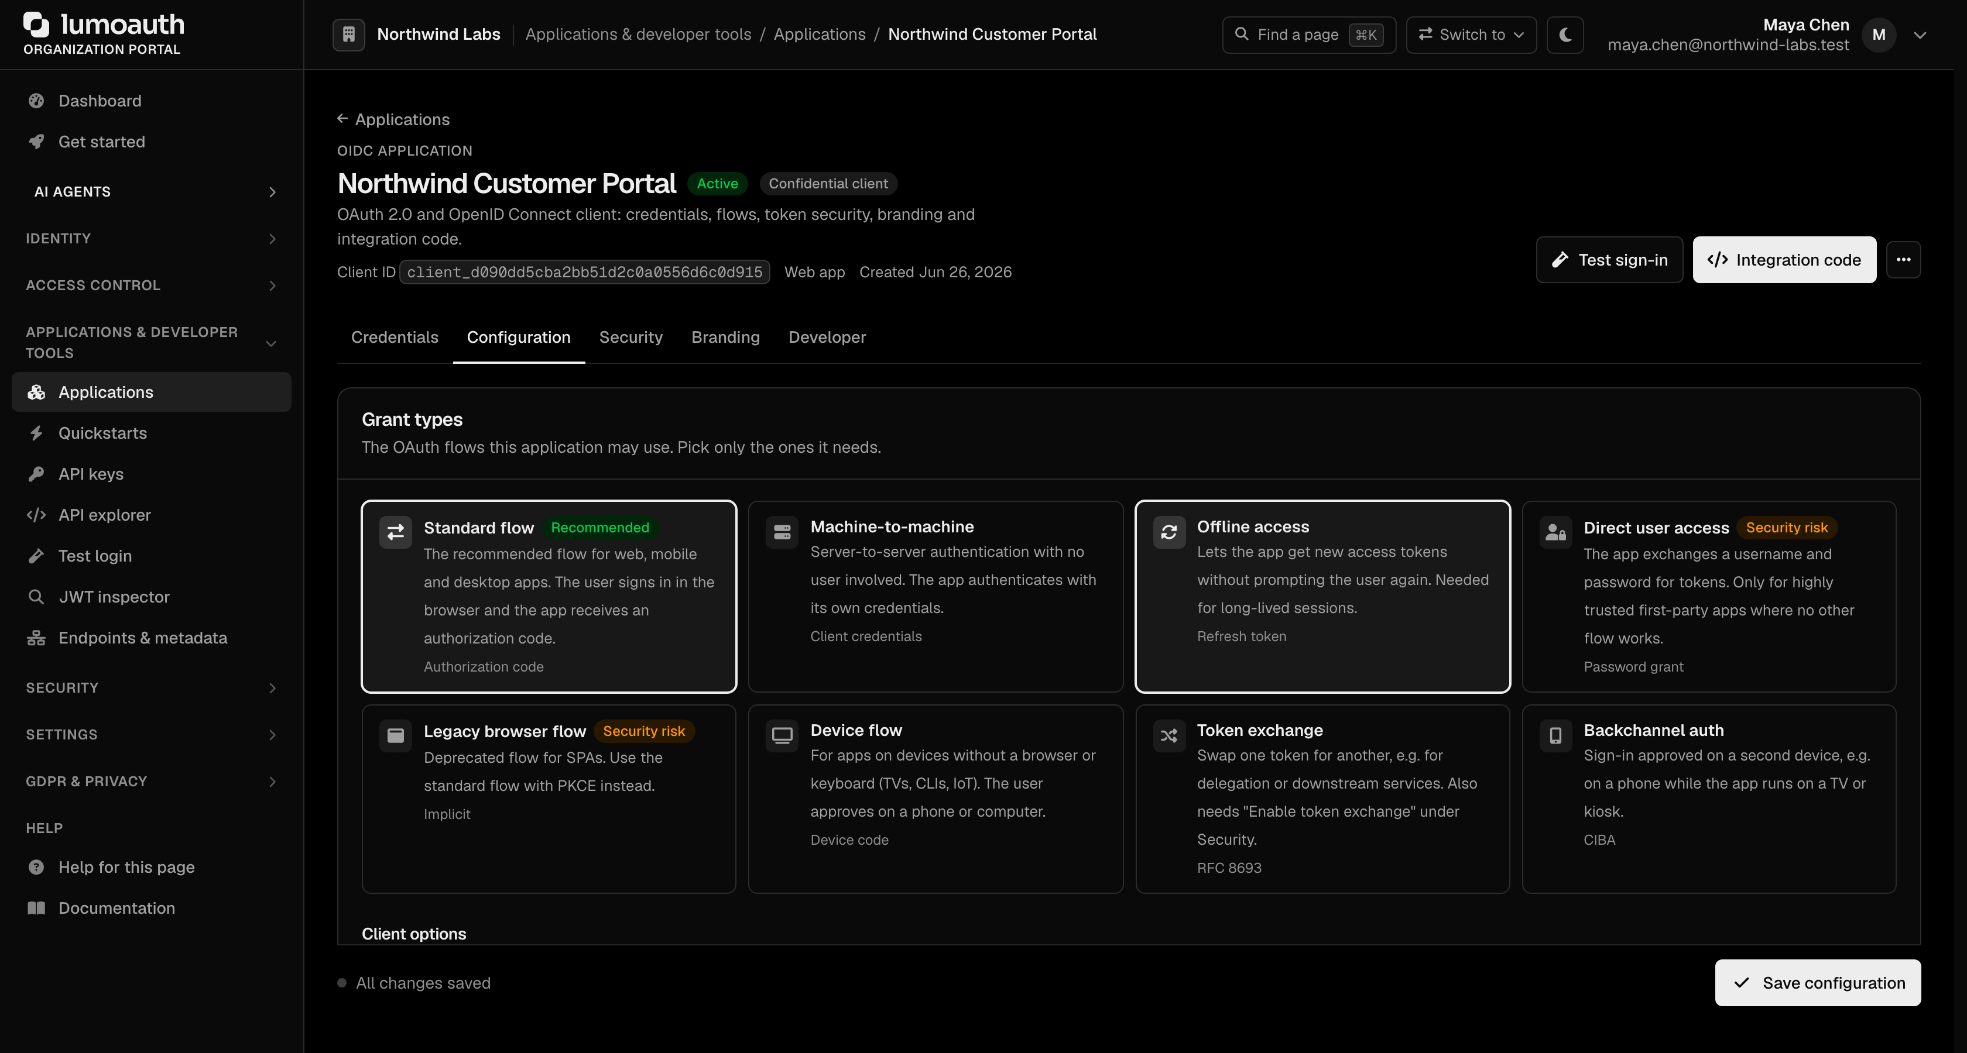Open JWT inspector in sidebar

[151, 597]
